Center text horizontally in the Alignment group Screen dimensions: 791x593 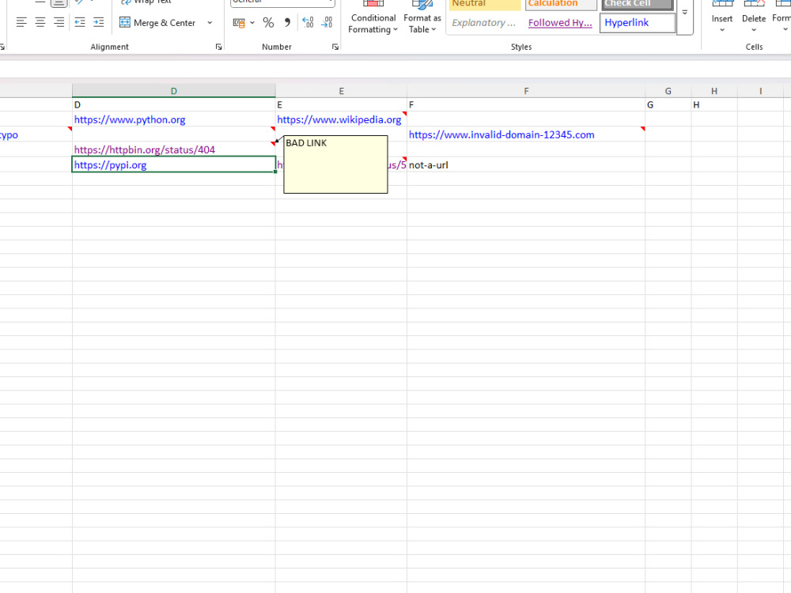coord(40,23)
